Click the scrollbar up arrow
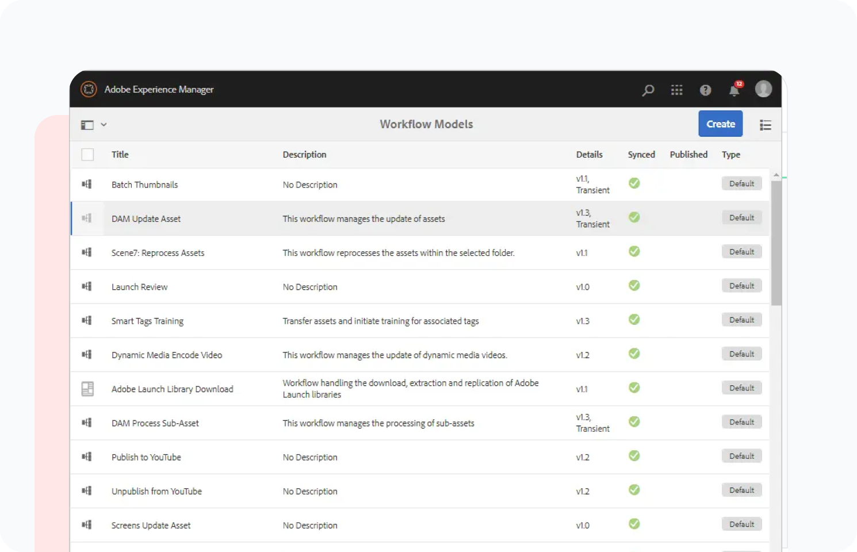The height and width of the screenshot is (552, 857). (776, 175)
